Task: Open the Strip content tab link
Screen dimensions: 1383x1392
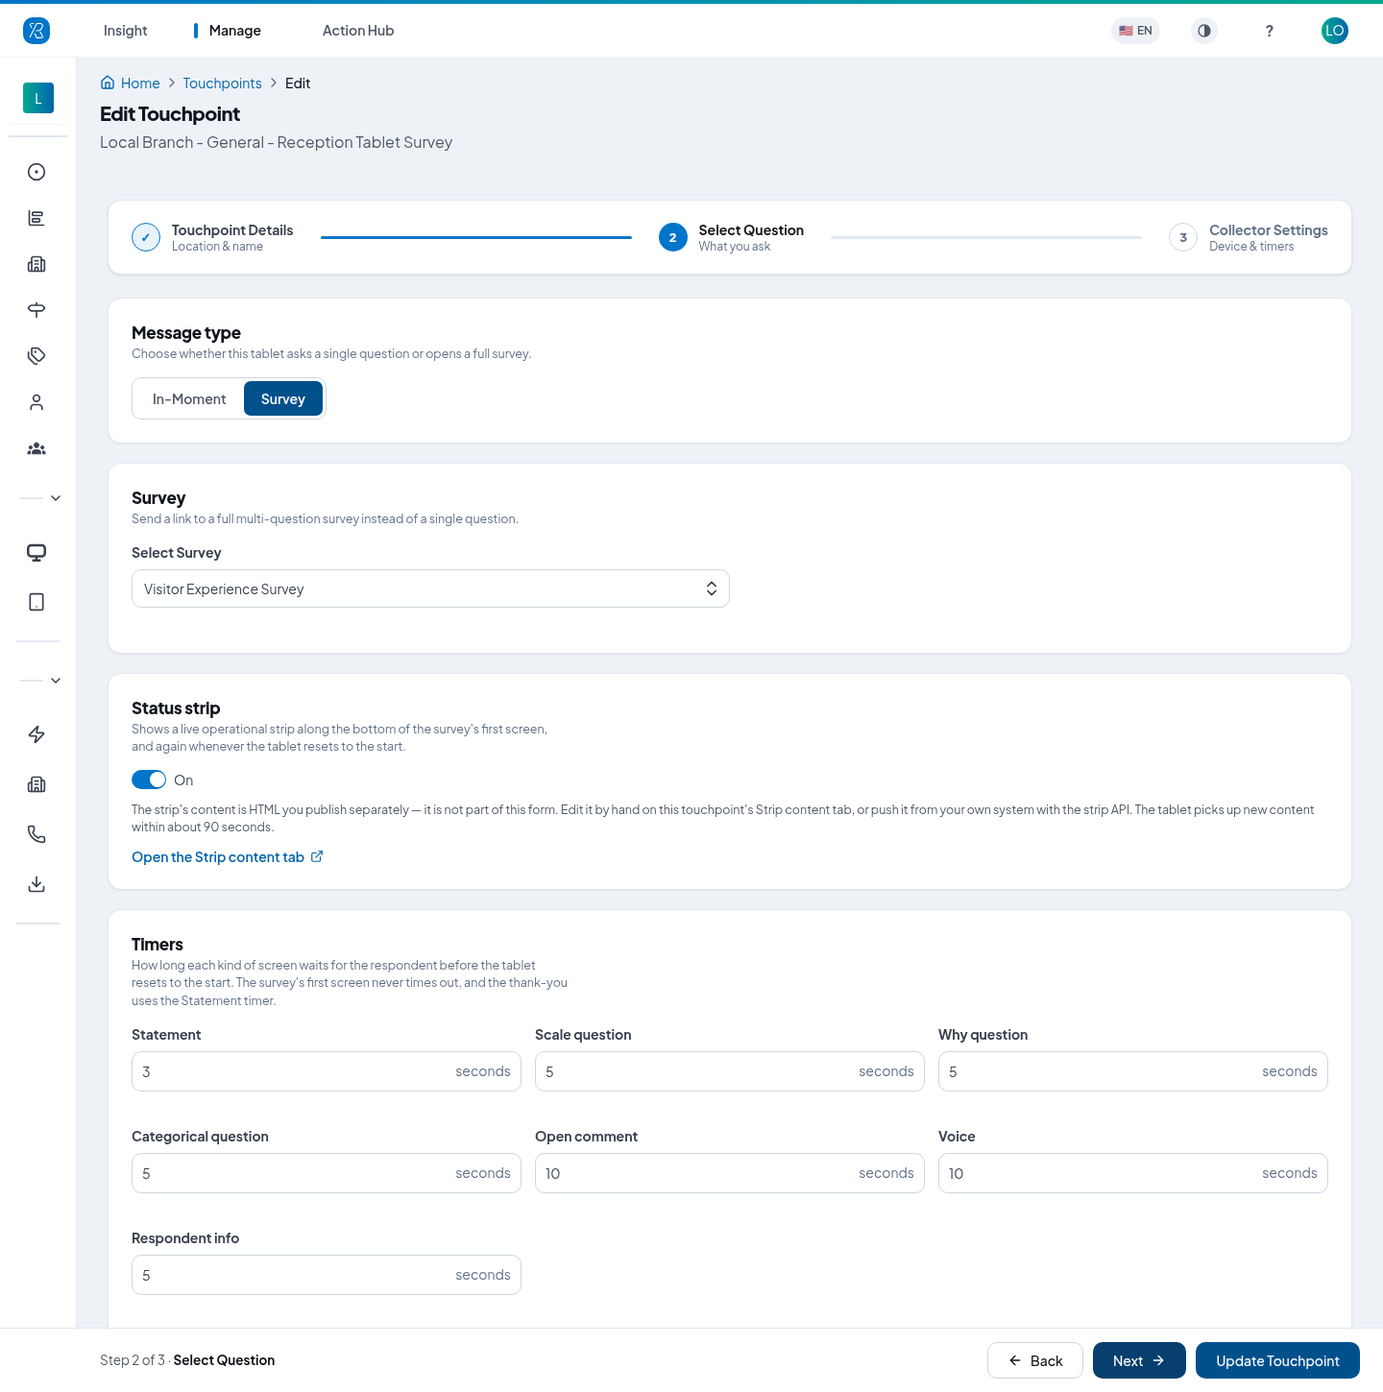Action: point(228,856)
